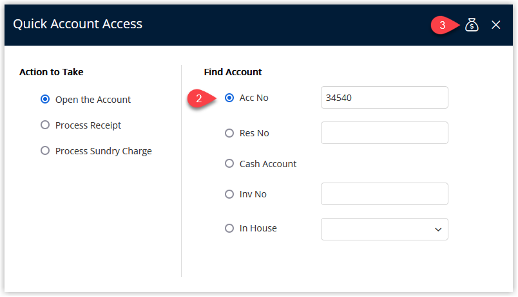Close the Quick Account Access dialog
518x297 pixels.
pyautogui.click(x=495, y=24)
